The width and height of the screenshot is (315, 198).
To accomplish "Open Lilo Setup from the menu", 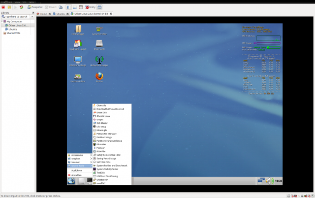I will click(112, 127).
